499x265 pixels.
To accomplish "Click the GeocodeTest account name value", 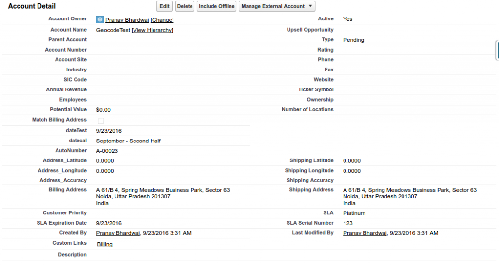I will [x=113, y=30].
